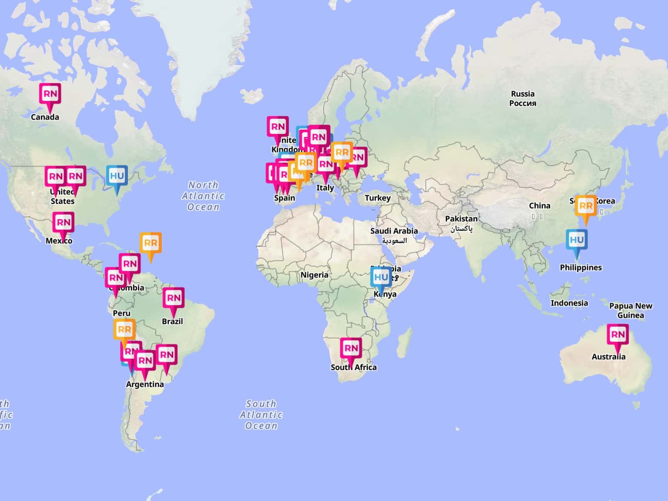This screenshot has height=501, width=668.
Task: Select the leftmost RN marker over United States
Action: click(55, 177)
